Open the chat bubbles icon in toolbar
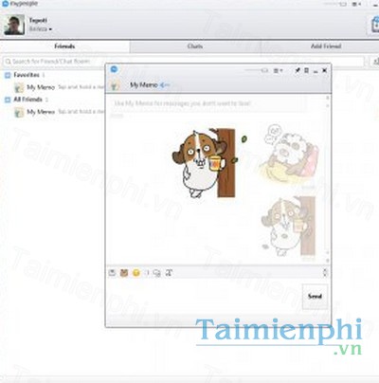The height and width of the screenshot is (383, 379). click(156, 273)
